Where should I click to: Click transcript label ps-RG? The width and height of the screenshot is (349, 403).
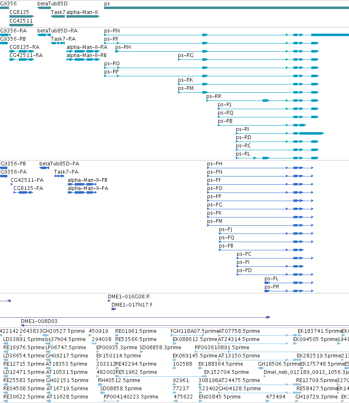186,55
